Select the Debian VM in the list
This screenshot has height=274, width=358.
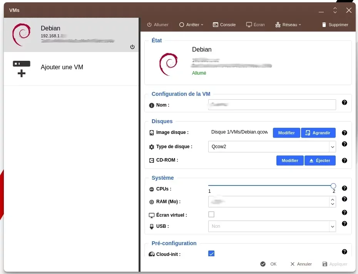click(x=71, y=35)
